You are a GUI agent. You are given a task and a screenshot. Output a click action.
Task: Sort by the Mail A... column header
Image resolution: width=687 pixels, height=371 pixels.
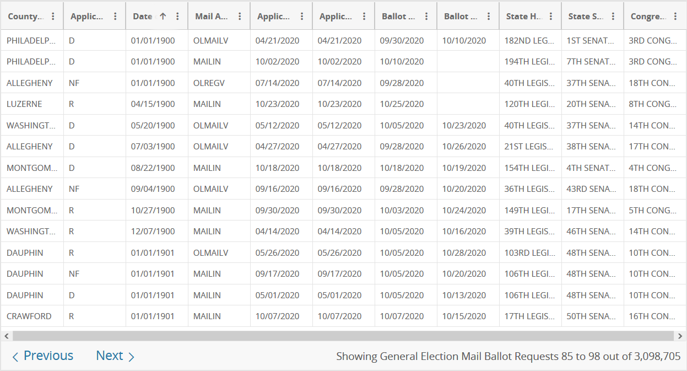pyautogui.click(x=211, y=17)
